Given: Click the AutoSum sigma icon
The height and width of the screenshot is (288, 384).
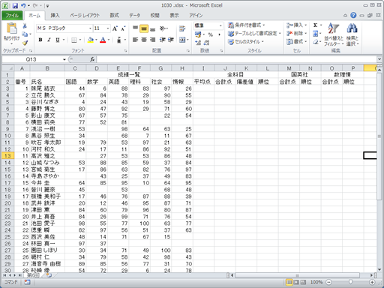Looking at the screenshot, I should (316, 25).
